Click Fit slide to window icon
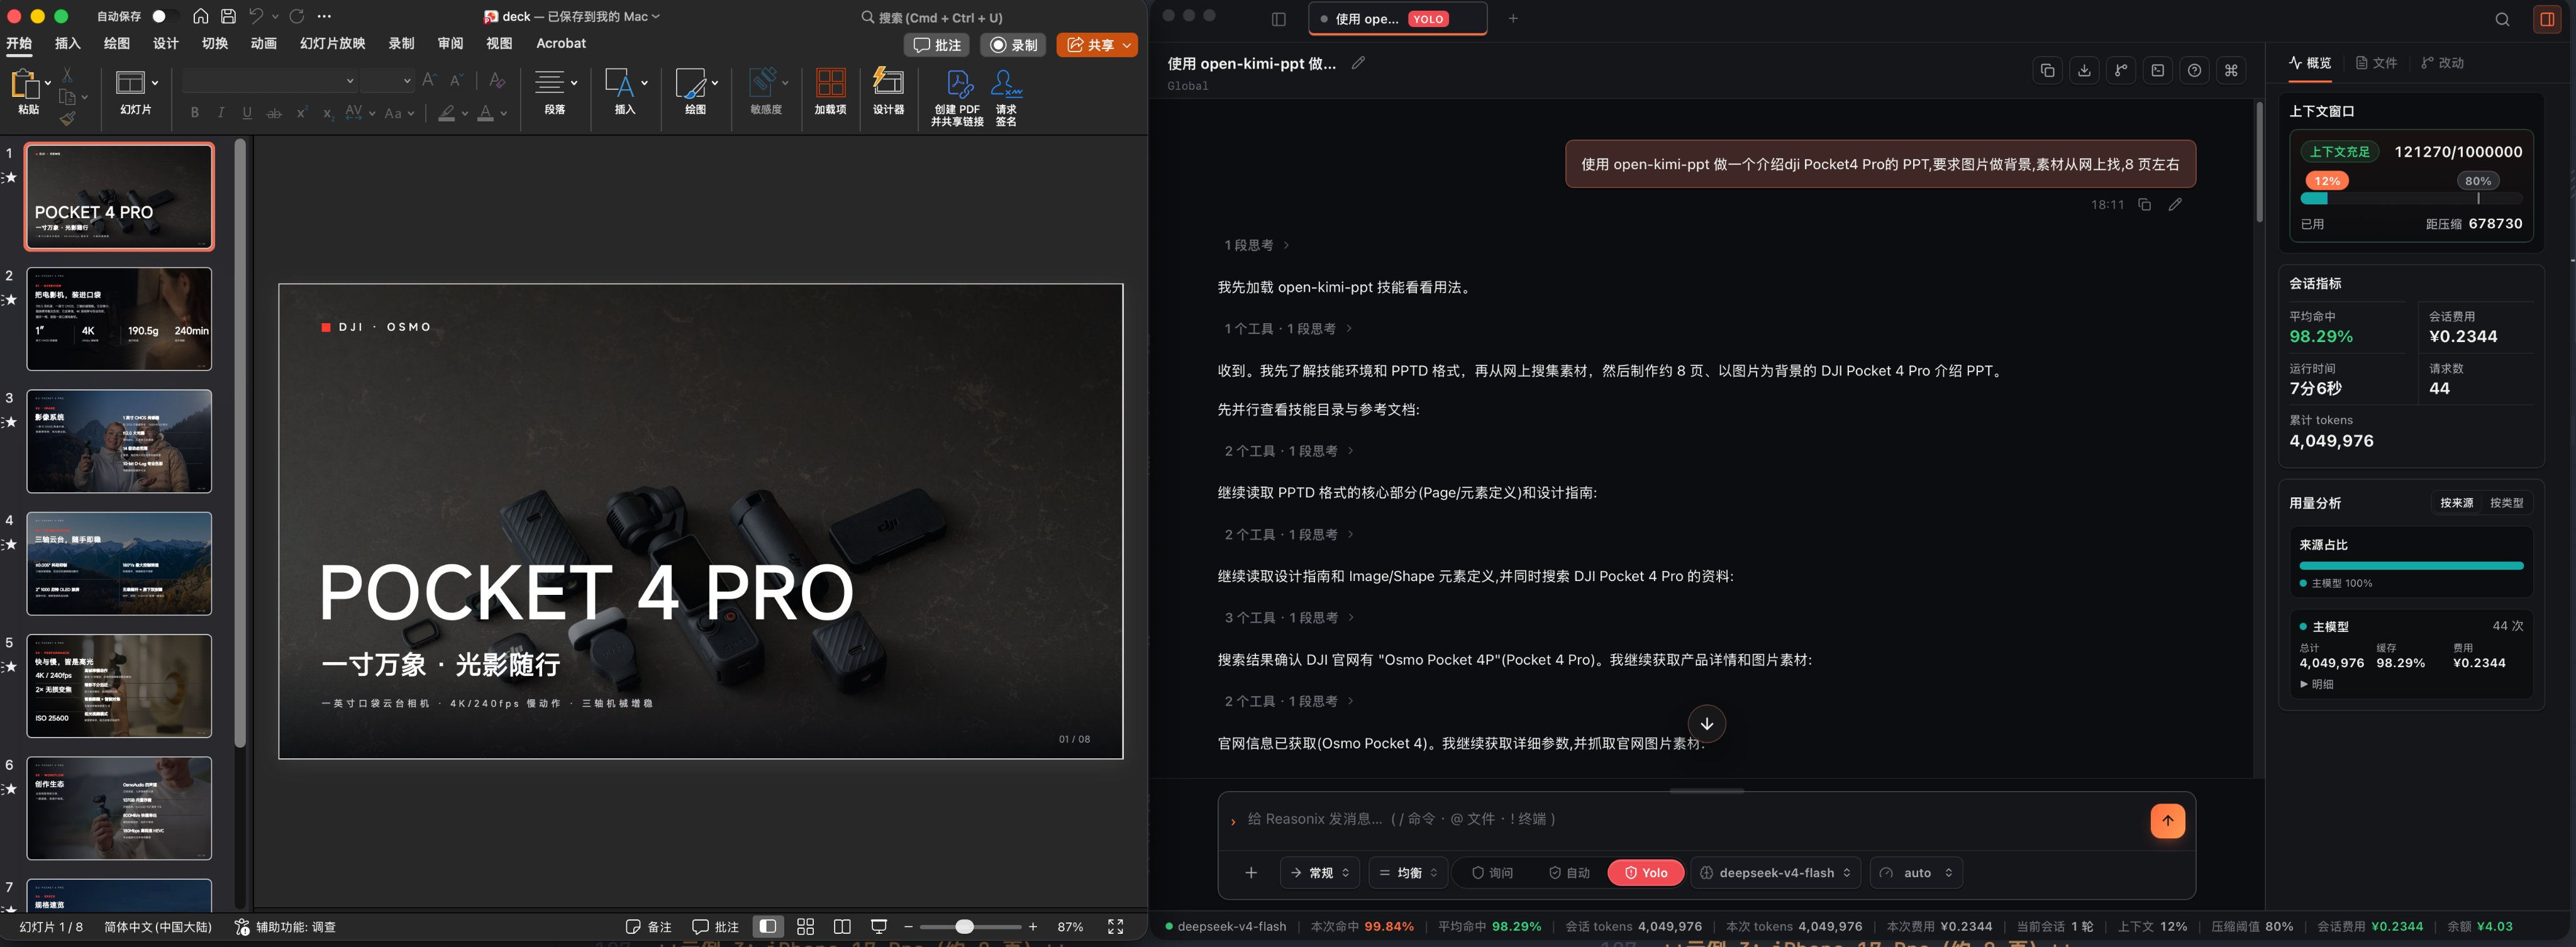Image resolution: width=2576 pixels, height=947 pixels. [x=1115, y=927]
